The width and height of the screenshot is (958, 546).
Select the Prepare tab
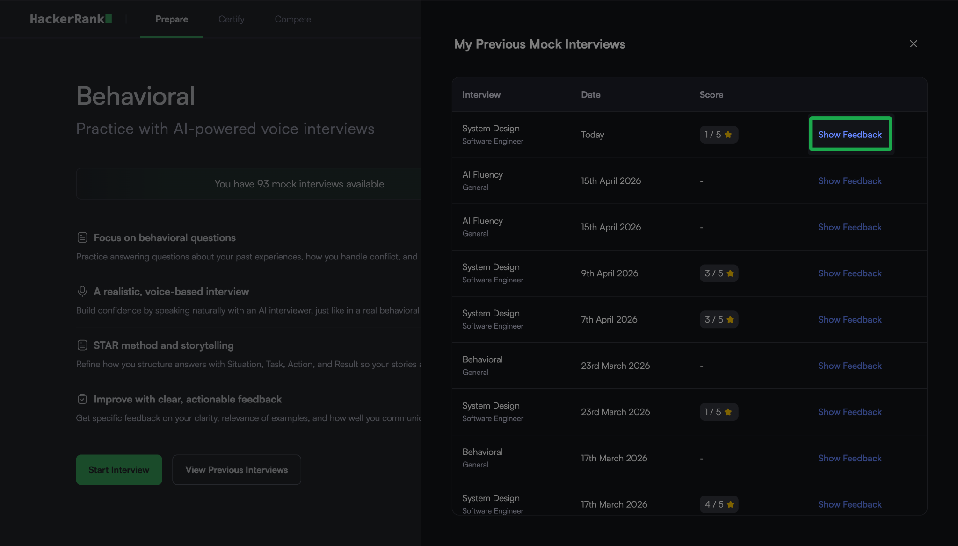(x=172, y=19)
